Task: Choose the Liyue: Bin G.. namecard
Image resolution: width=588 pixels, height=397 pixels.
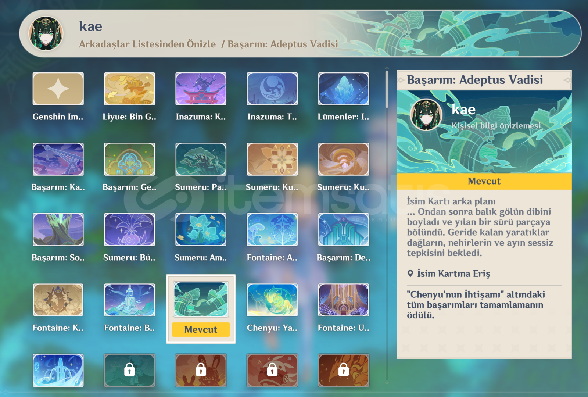Action: [x=129, y=89]
